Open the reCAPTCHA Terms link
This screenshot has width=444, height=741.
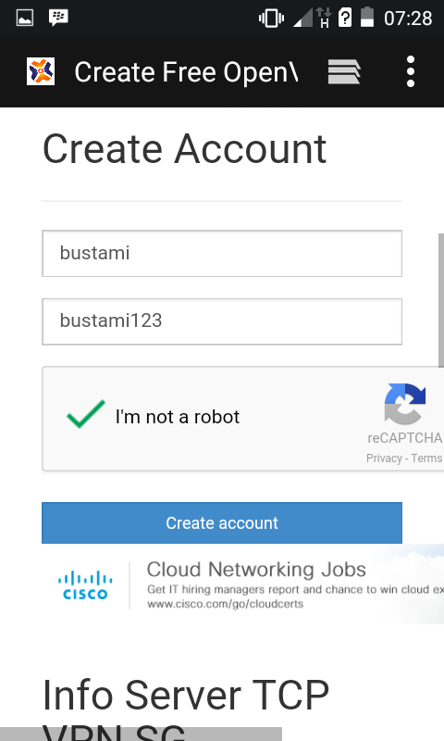(x=426, y=458)
